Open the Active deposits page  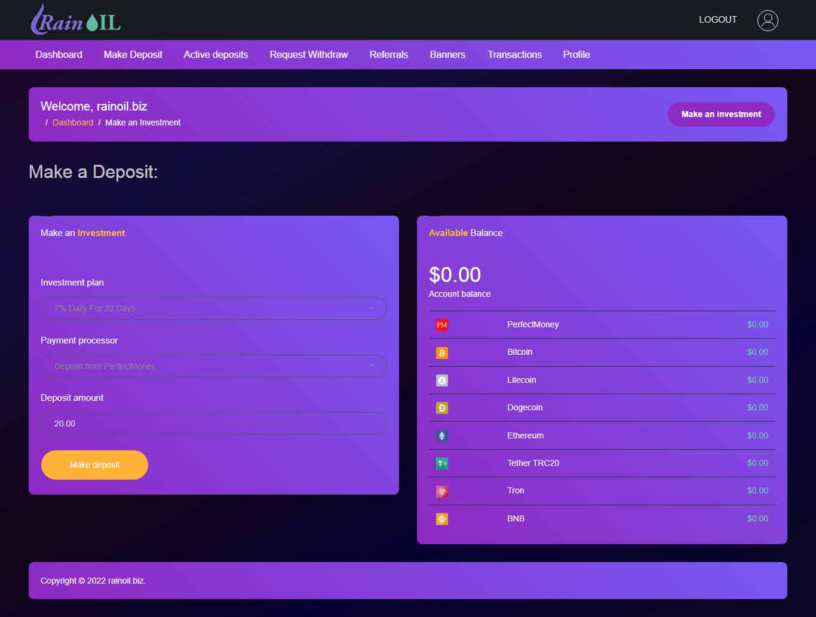[216, 54]
